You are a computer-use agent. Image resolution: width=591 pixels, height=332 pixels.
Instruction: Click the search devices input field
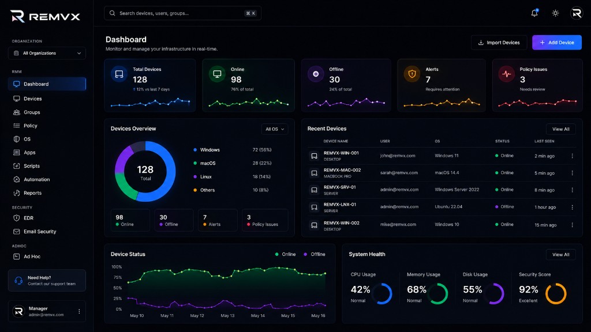[x=183, y=13]
